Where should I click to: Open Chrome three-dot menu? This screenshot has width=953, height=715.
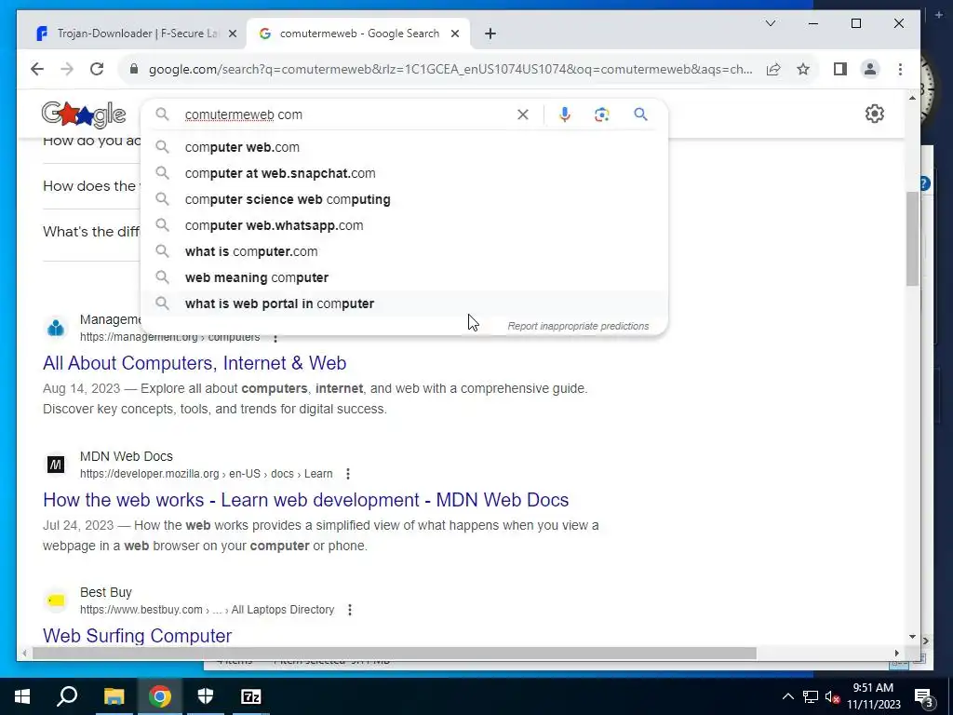pos(900,69)
